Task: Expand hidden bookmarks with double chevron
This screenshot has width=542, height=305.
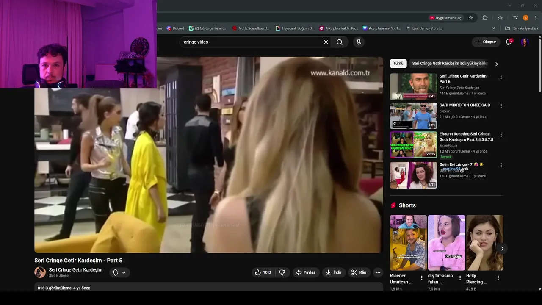Action: tap(494, 28)
